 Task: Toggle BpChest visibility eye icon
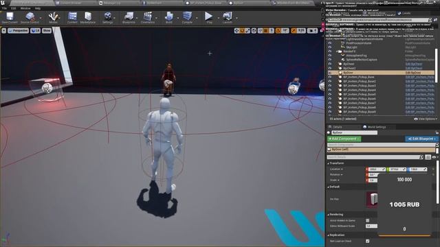point(330,64)
